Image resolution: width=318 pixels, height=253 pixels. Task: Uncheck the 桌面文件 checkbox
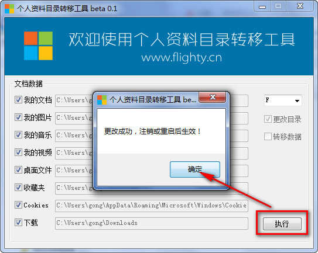tap(18, 170)
